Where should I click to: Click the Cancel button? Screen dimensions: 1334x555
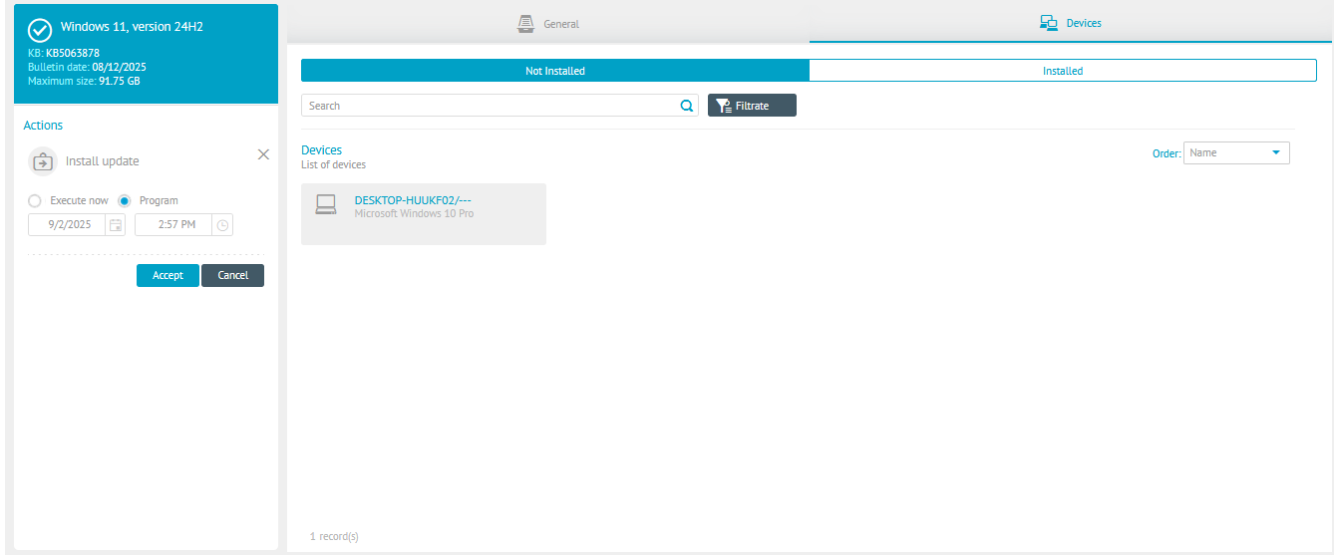(232, 275)
